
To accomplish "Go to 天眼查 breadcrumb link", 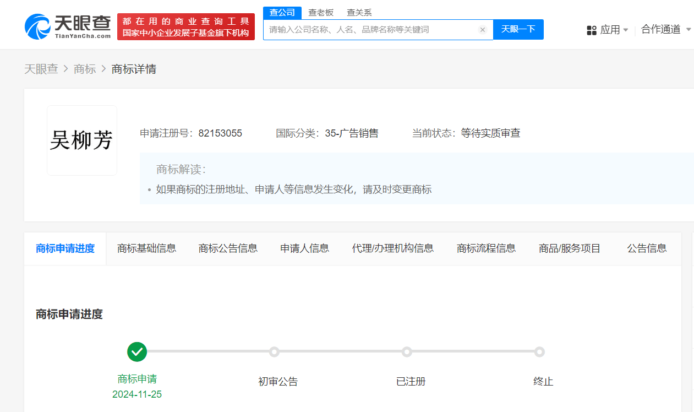I will point(41,69).
